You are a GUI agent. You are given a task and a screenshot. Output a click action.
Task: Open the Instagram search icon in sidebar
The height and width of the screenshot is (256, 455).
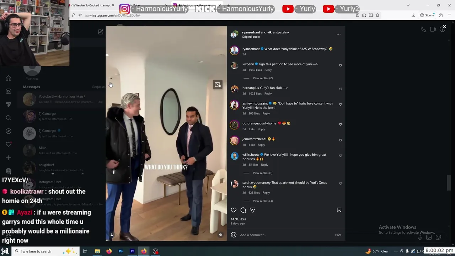click(9, 118)
